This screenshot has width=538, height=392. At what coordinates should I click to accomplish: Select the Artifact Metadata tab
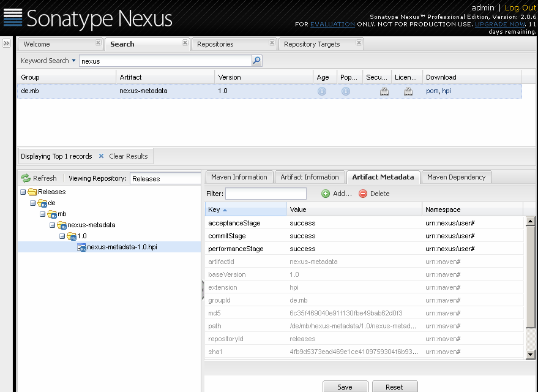383,177
